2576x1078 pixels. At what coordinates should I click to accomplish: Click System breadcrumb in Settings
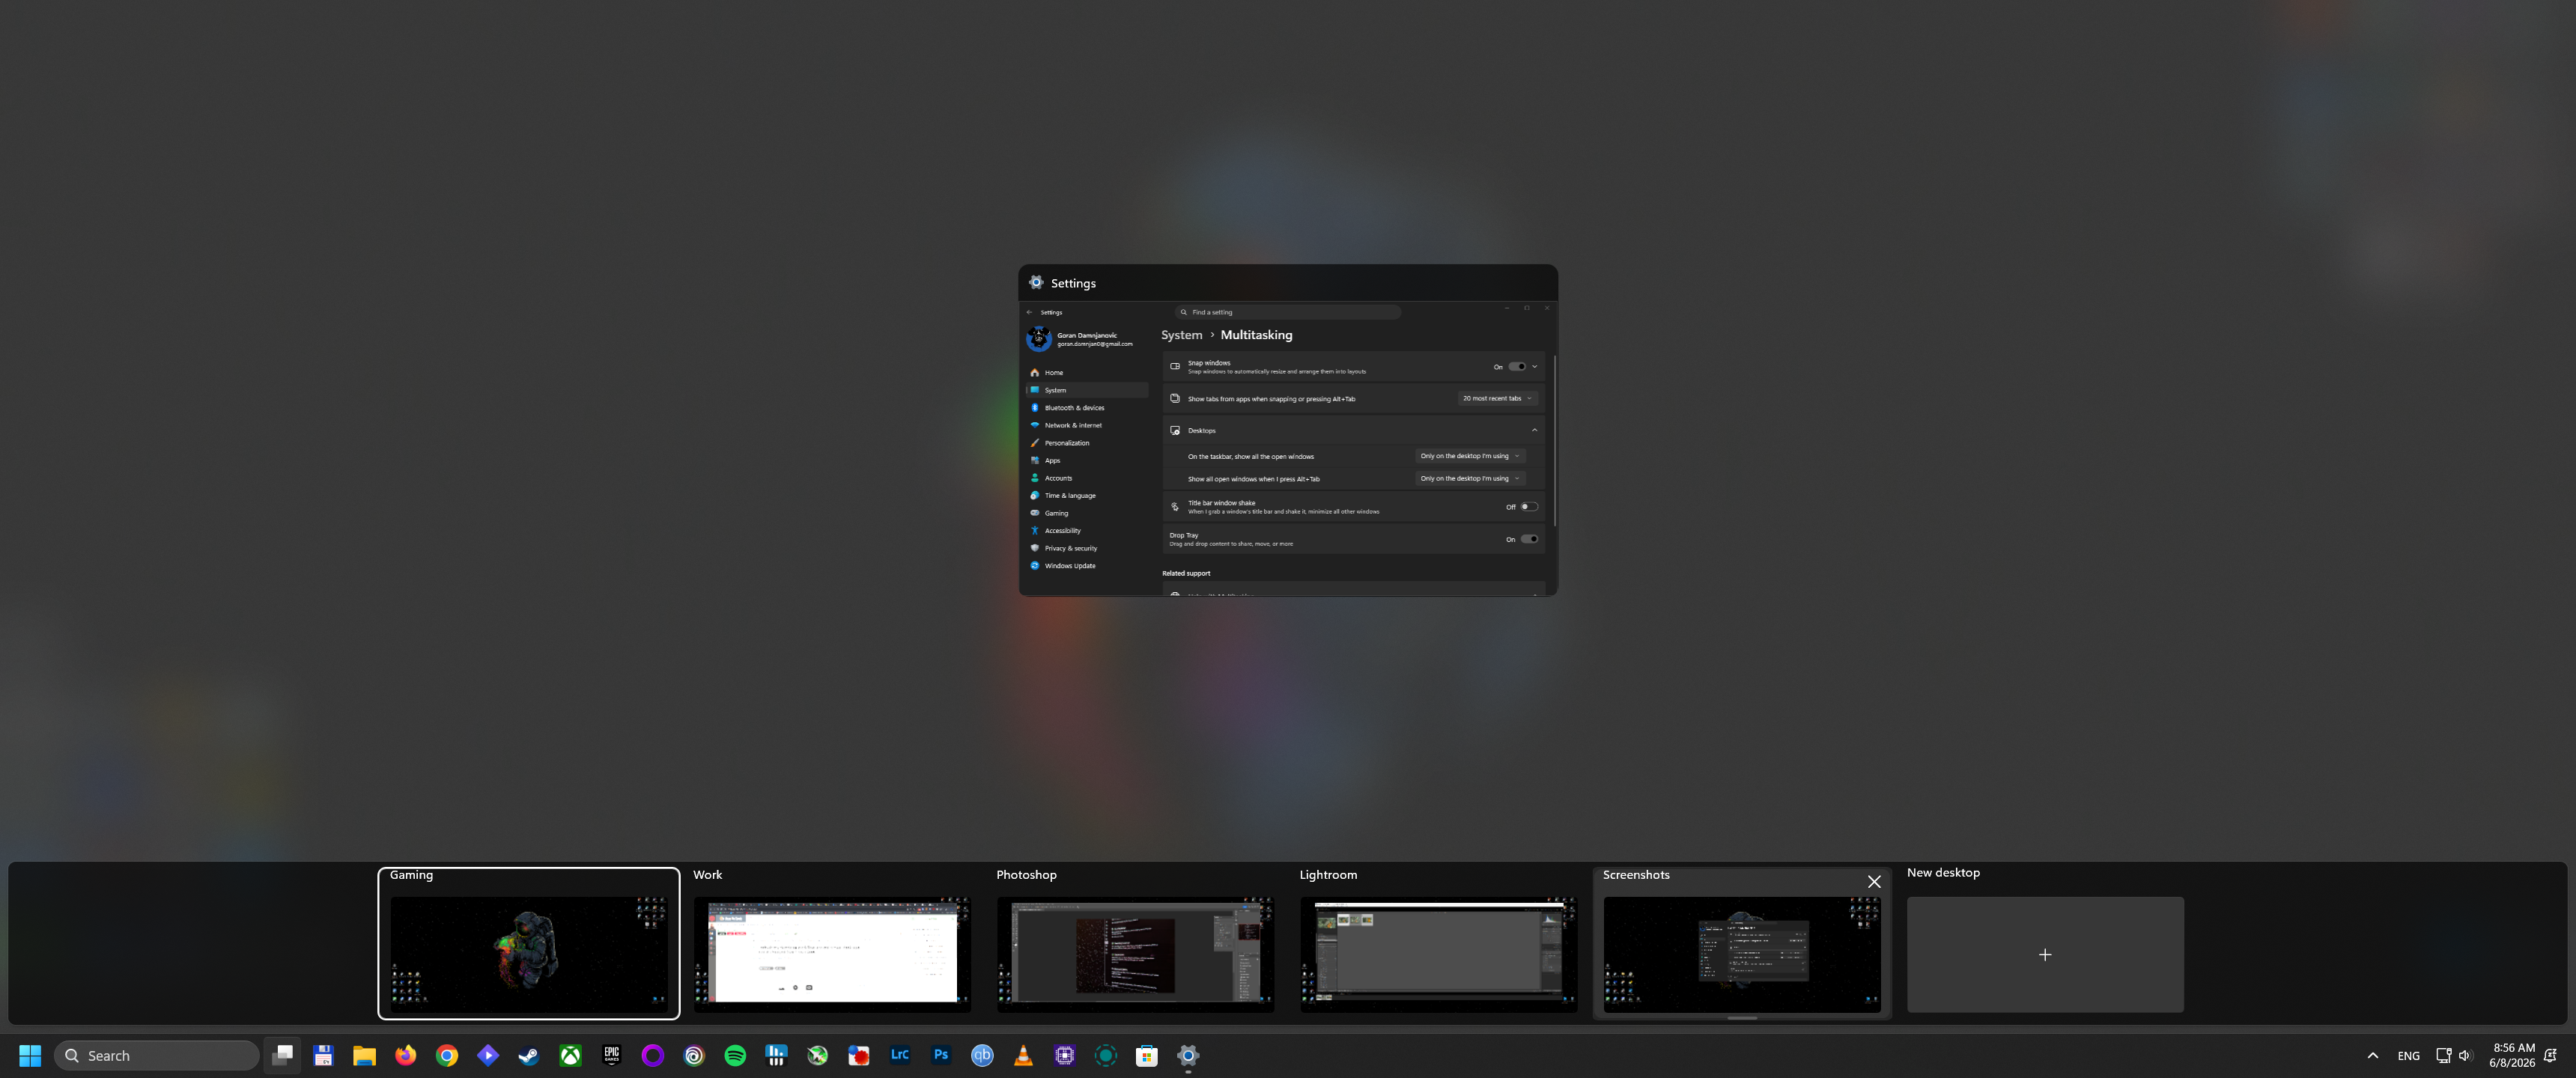(1182, 335)
